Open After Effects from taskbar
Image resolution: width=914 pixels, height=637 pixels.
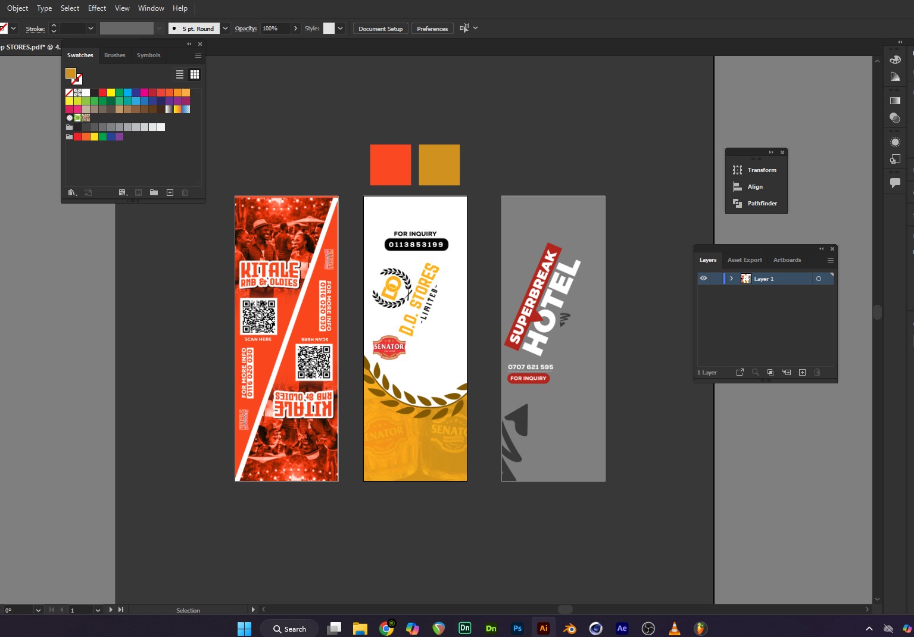click(x=622, y=628)
